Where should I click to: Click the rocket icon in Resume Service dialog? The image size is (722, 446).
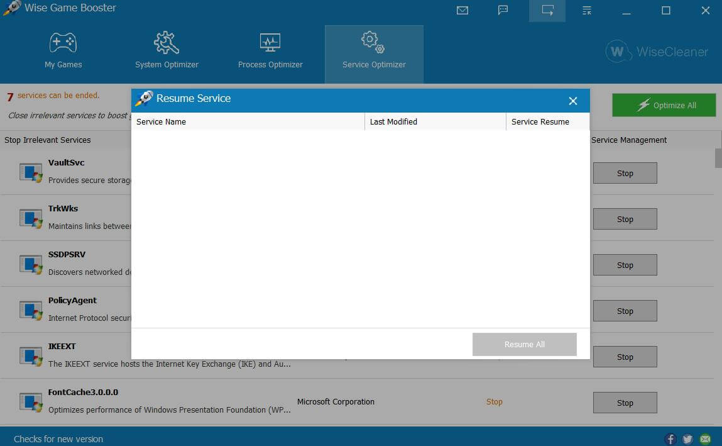coord(144,99)
